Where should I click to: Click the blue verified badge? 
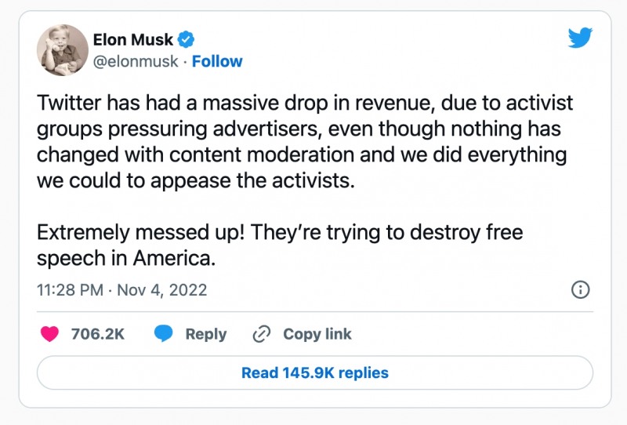188,38
